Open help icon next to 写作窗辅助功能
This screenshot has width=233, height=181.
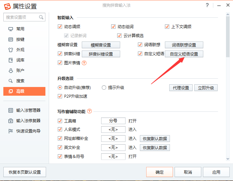pos(89,111)
